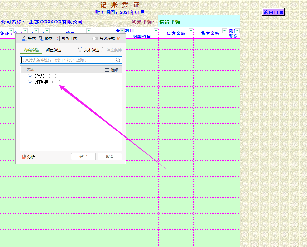This screenshot has width=307, height=247.
Task: Select the 借贷平衡 status cell
Action: click(199, 21)
